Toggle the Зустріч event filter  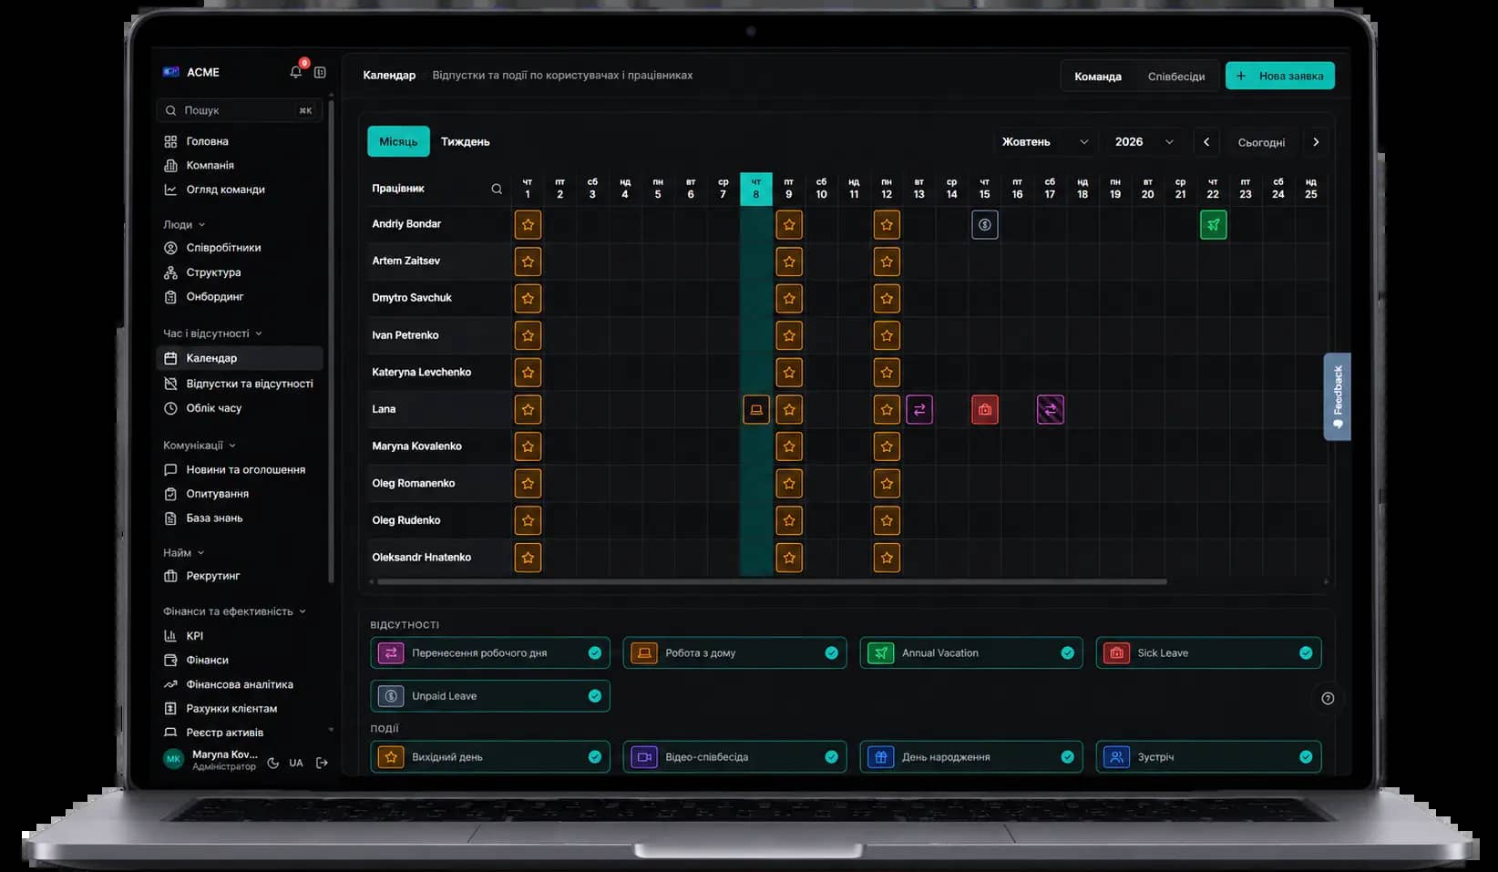click(x=1208, y=756)
